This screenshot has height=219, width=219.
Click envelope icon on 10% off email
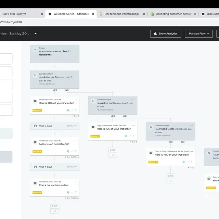[x=151, y=153]
